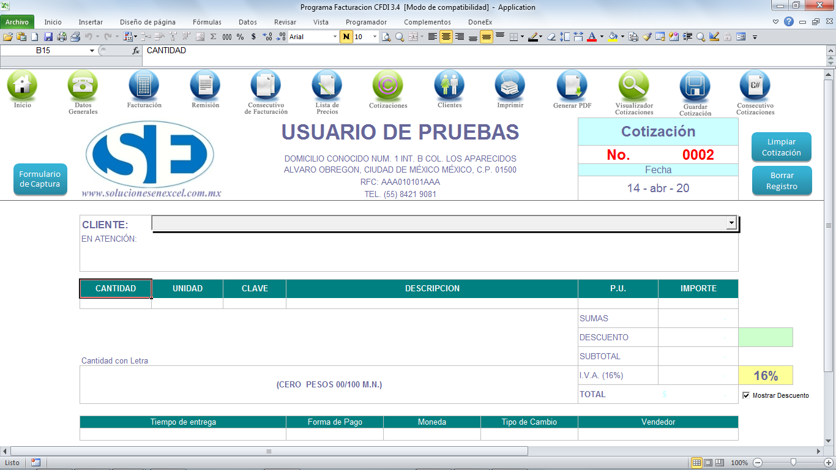Select the DESCRIPCION column header cell

pos(432,289)
